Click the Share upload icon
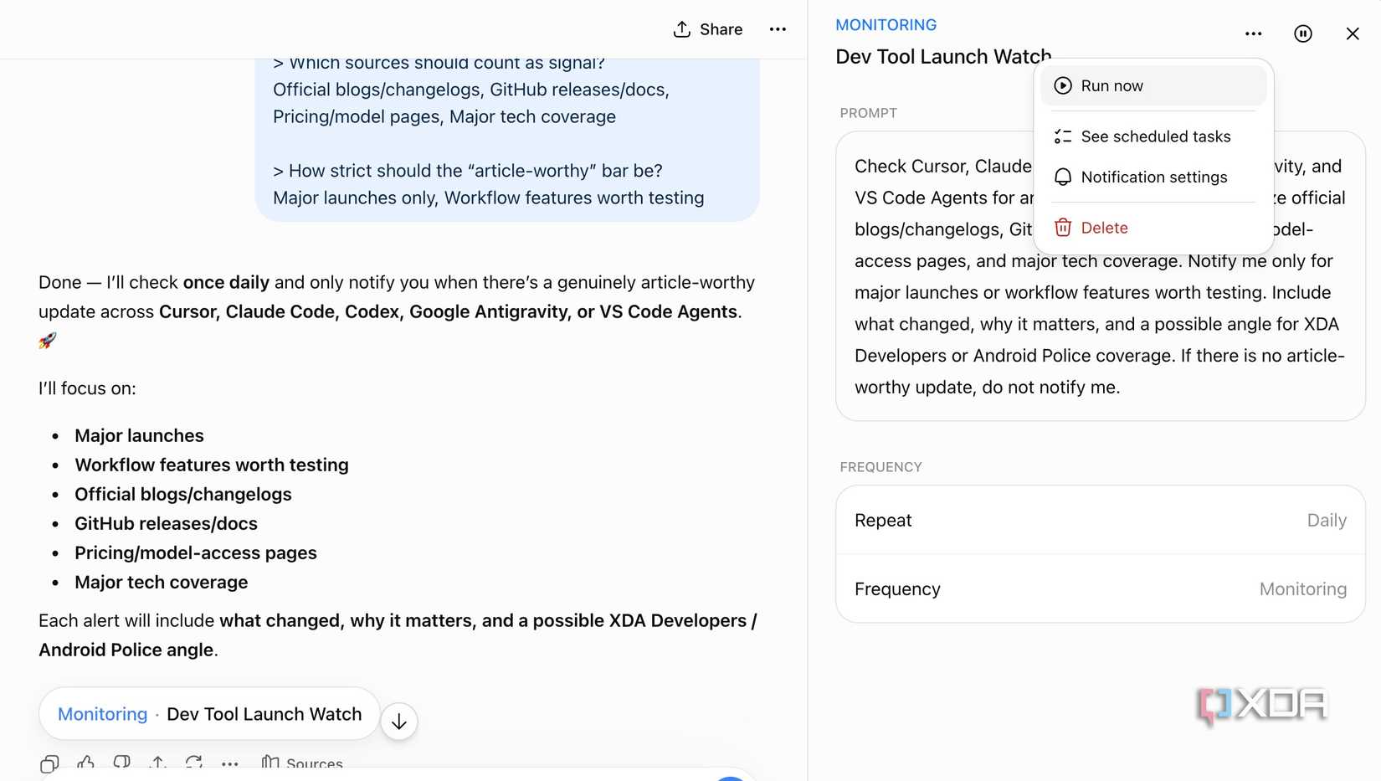This screenshot has width=1381, height=781. (x=682, y=29)
